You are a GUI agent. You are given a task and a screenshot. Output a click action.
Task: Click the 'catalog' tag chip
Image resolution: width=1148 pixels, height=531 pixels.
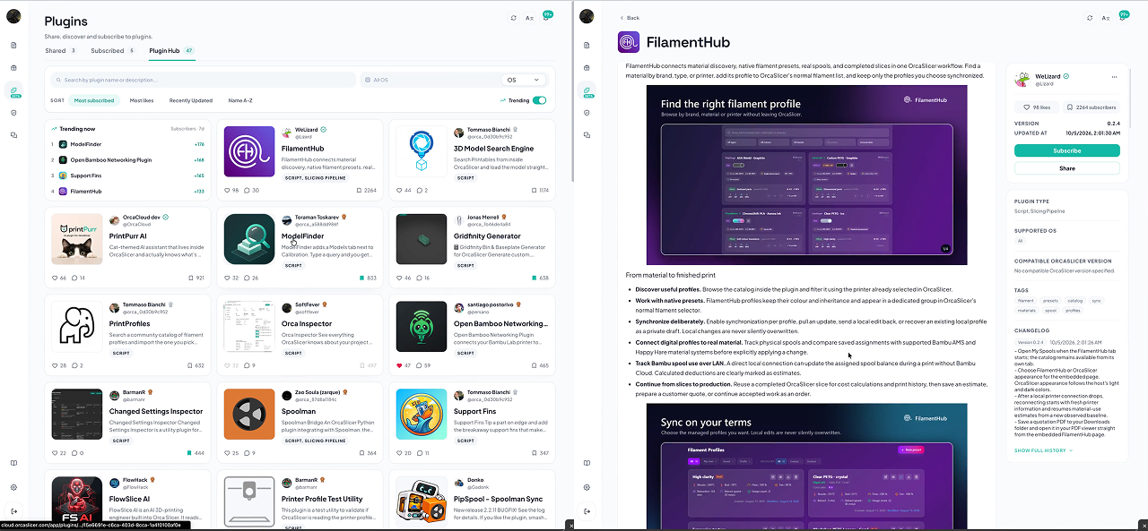[x=1074, y=301]
